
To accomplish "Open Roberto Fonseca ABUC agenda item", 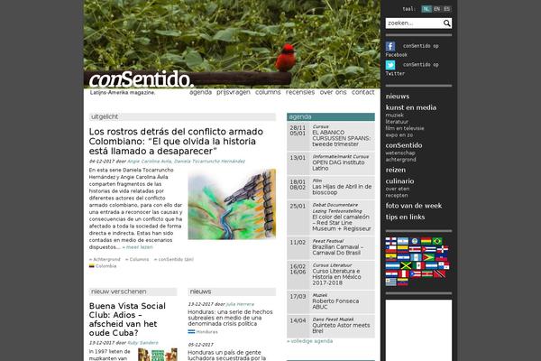I will point(335,303).
